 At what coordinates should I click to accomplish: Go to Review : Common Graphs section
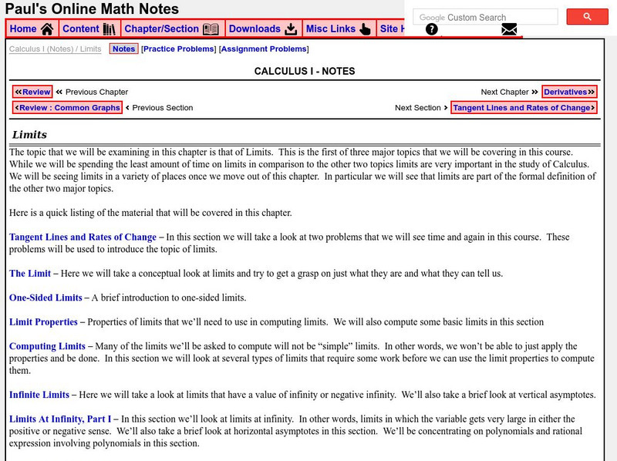(x=67, y=107)
